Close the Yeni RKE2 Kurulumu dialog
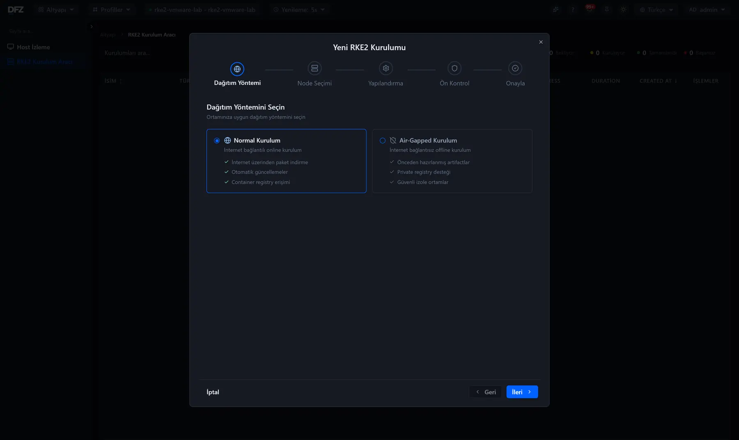The width and height of the screenshot is (739, 440). (541, 42)
